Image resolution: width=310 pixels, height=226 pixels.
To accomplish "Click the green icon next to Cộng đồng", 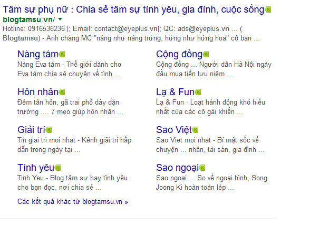I will pos(206,54).
